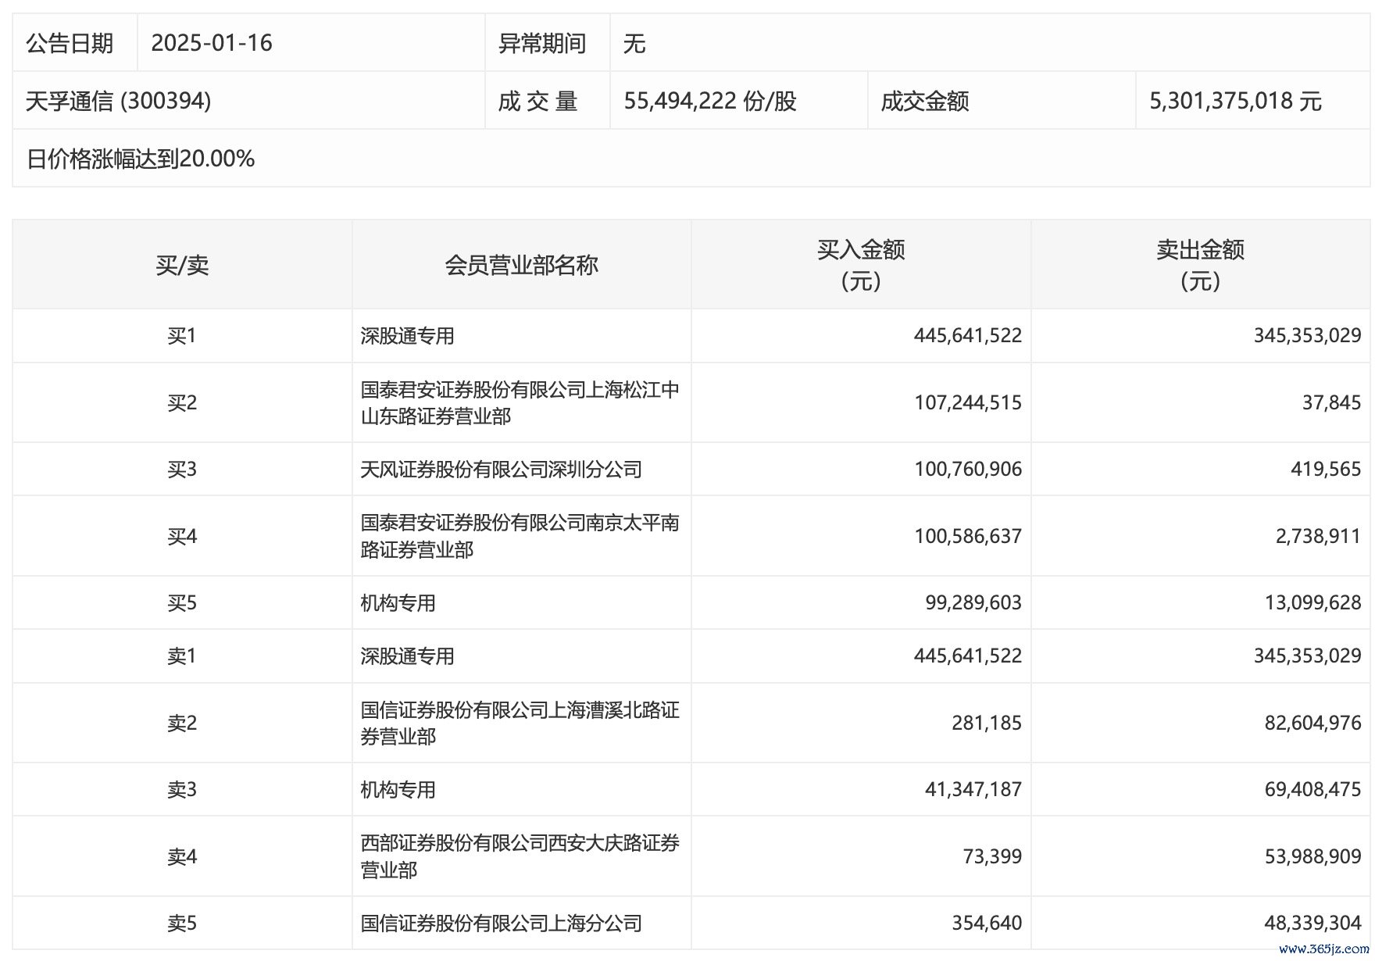Select sell amount 37,845
Image resolution: width=1375 pixels, height=961 pixels.
tap(1332, 403)
